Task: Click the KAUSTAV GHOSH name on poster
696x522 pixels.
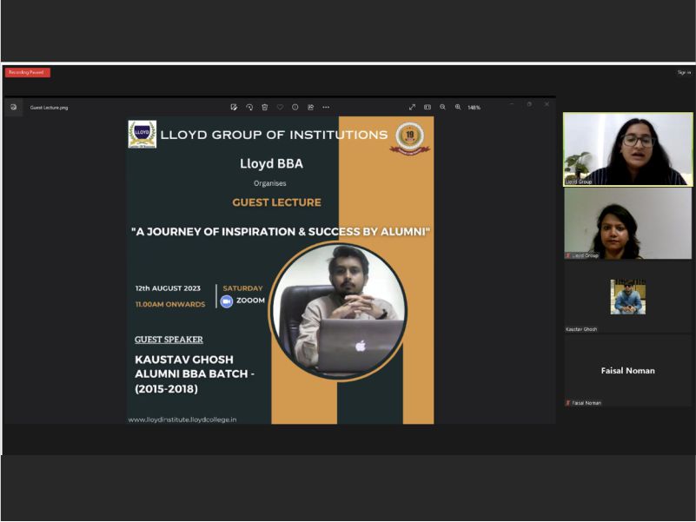Action: coord(183,360)
